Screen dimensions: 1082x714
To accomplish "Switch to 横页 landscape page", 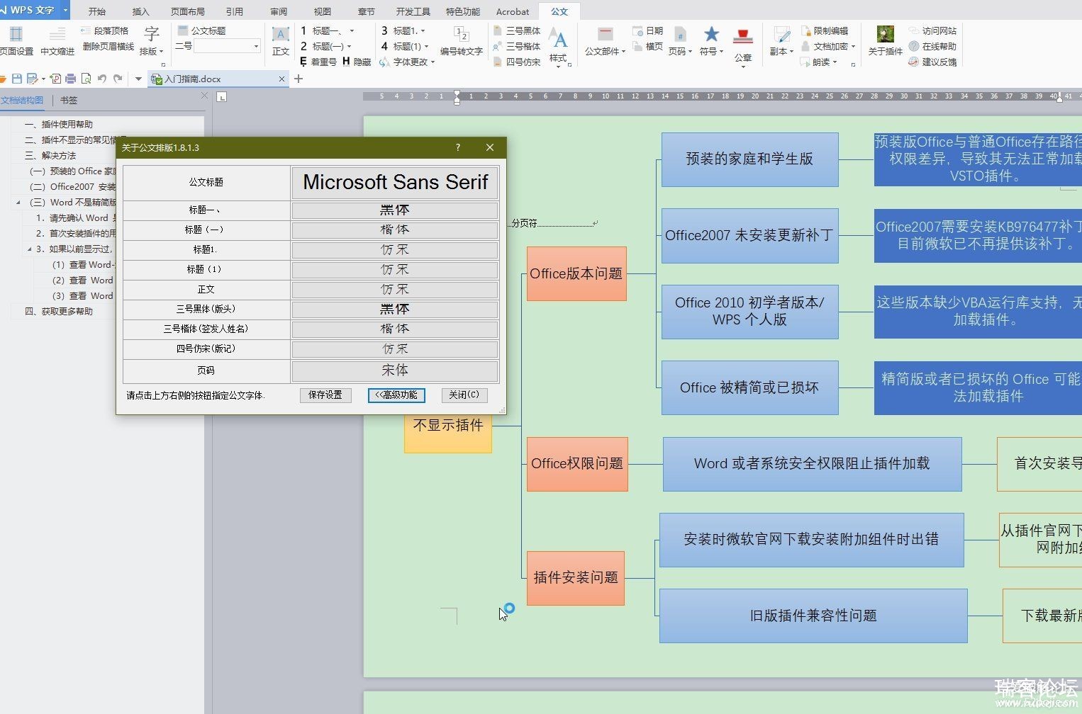I will tap(647, 47).
